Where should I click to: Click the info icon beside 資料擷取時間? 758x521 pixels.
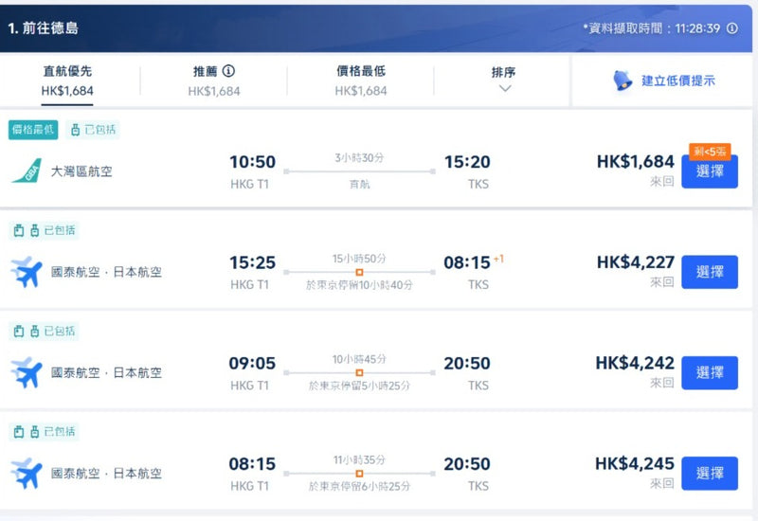pos(731,28)
